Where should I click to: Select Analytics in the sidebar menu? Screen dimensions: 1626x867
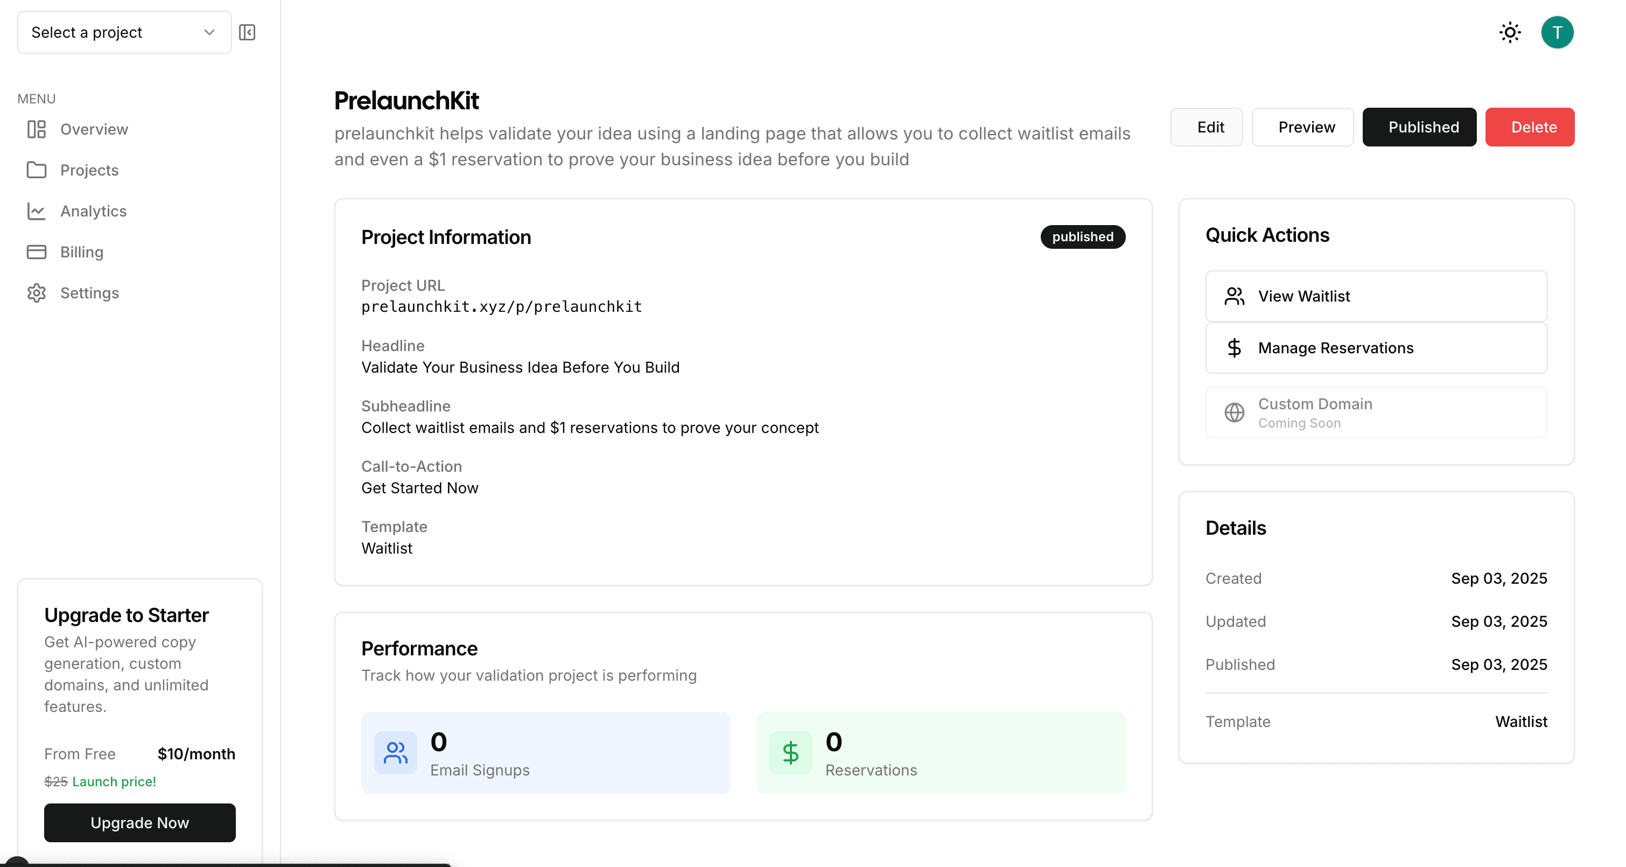[x=94, y=211]
